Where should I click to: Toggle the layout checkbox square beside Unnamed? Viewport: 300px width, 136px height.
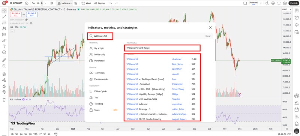tap(245, 3)
